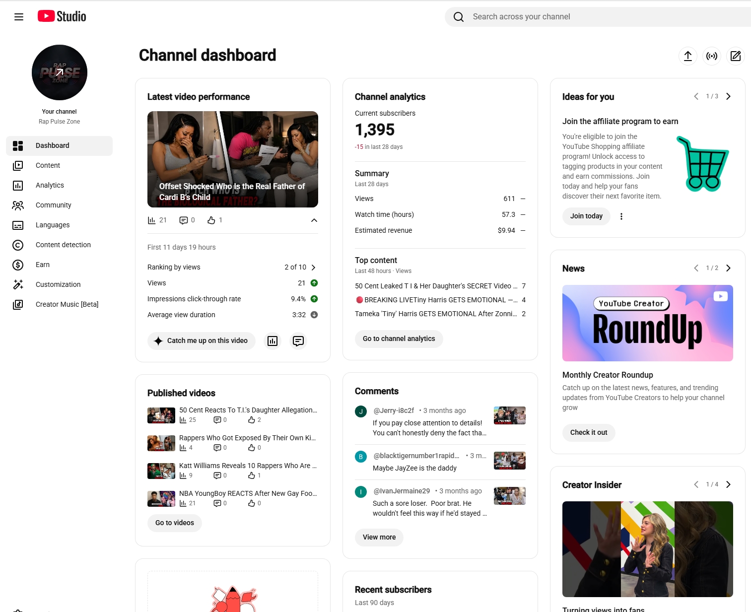The width and height of the screenshot is (751, 612).
Task: Open the hamburger navigation menu
Action: click(x=19, y=17)
